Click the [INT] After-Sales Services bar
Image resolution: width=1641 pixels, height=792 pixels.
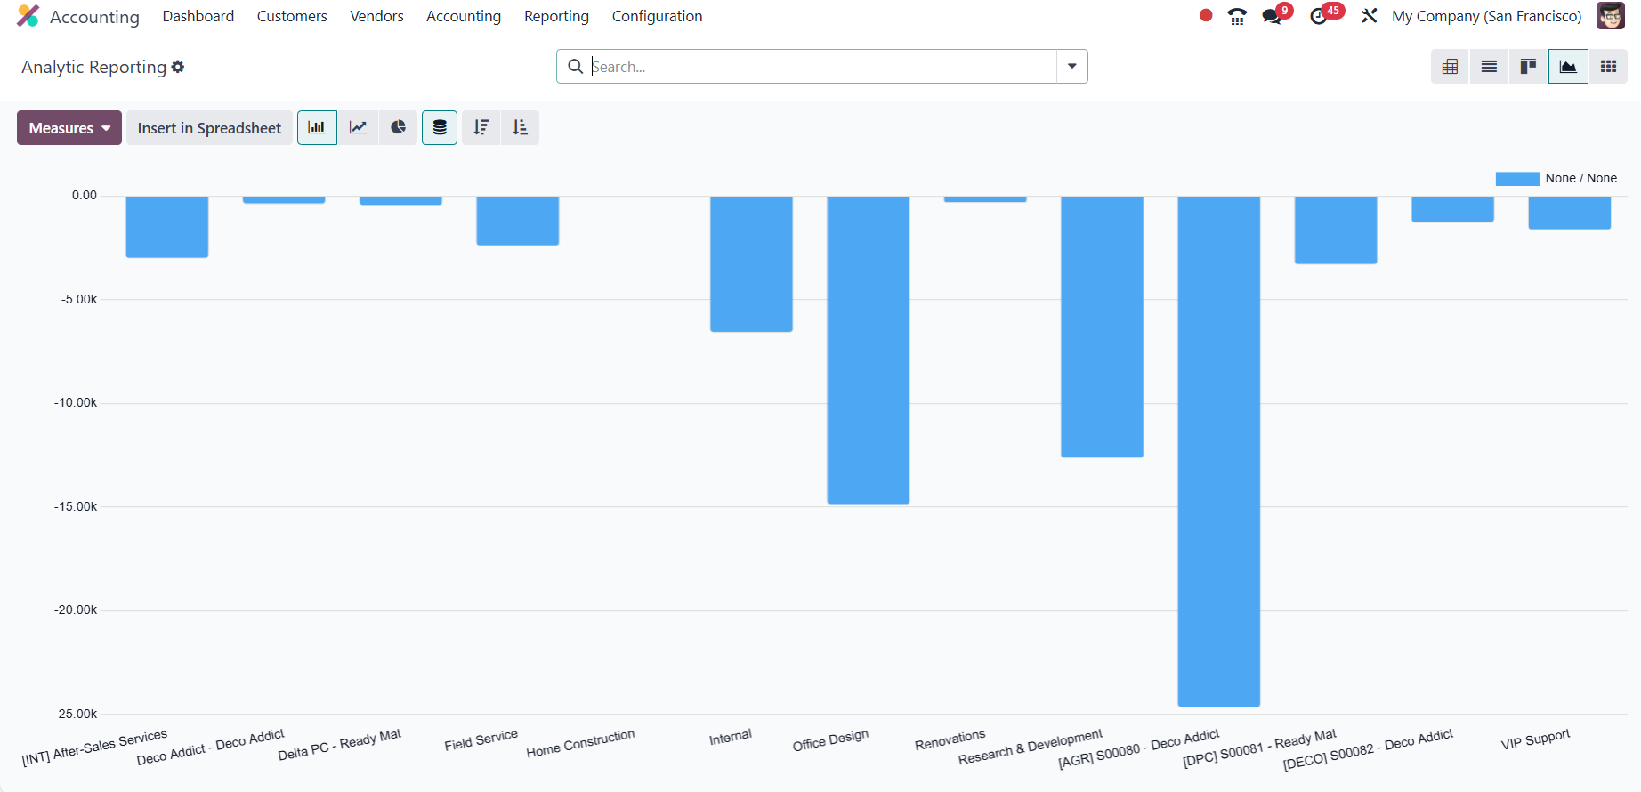click(x=167, y=227)
